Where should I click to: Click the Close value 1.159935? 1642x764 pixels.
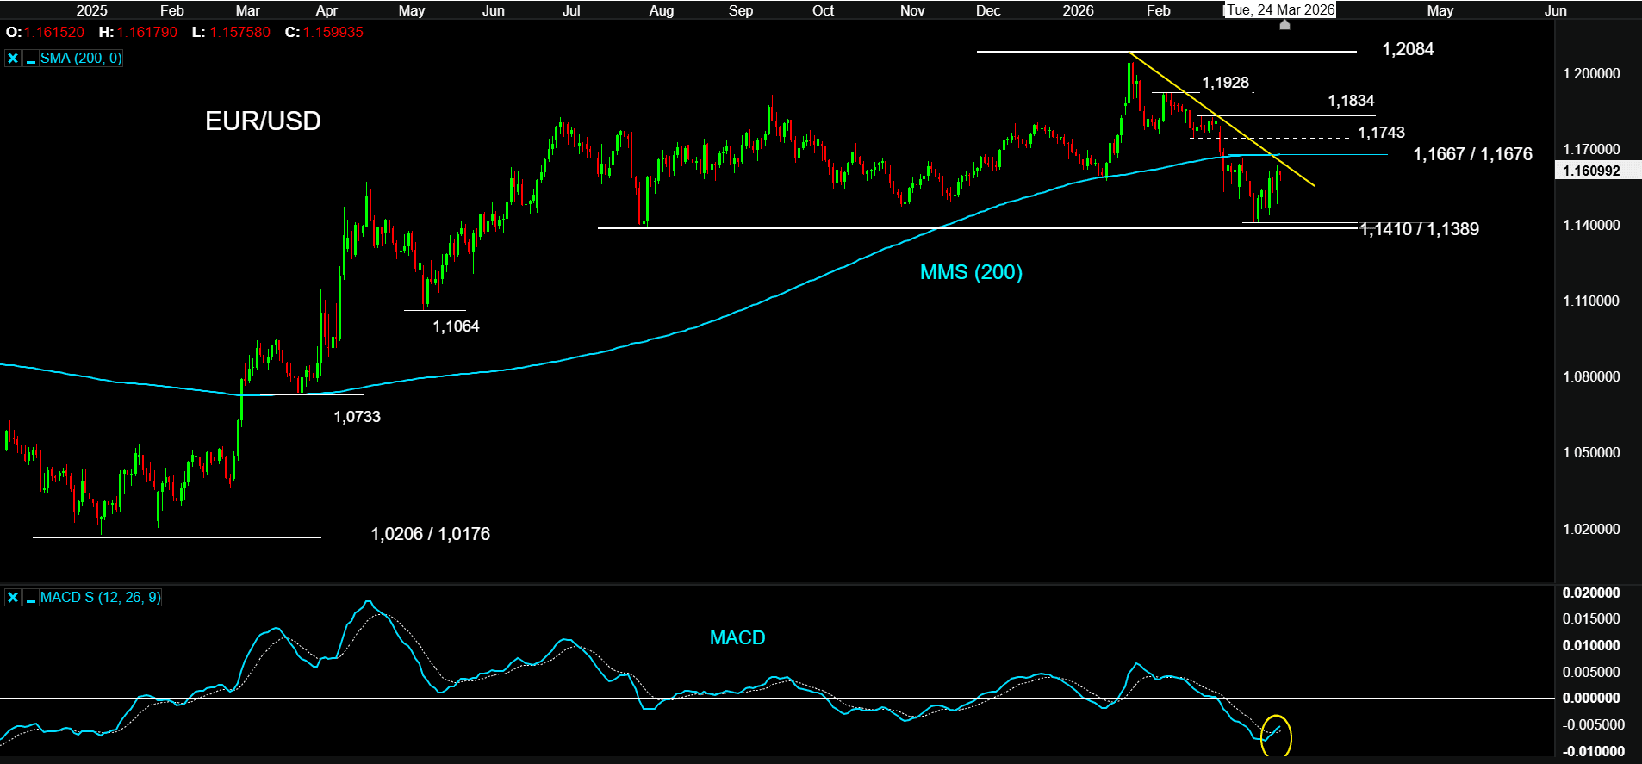click(333, 33)
